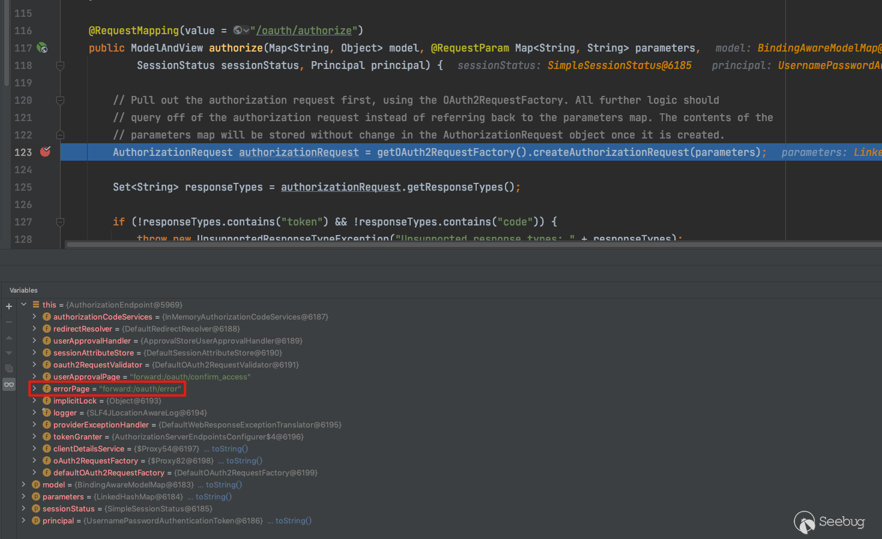Expand the errorPage field node

coord(34,389)
